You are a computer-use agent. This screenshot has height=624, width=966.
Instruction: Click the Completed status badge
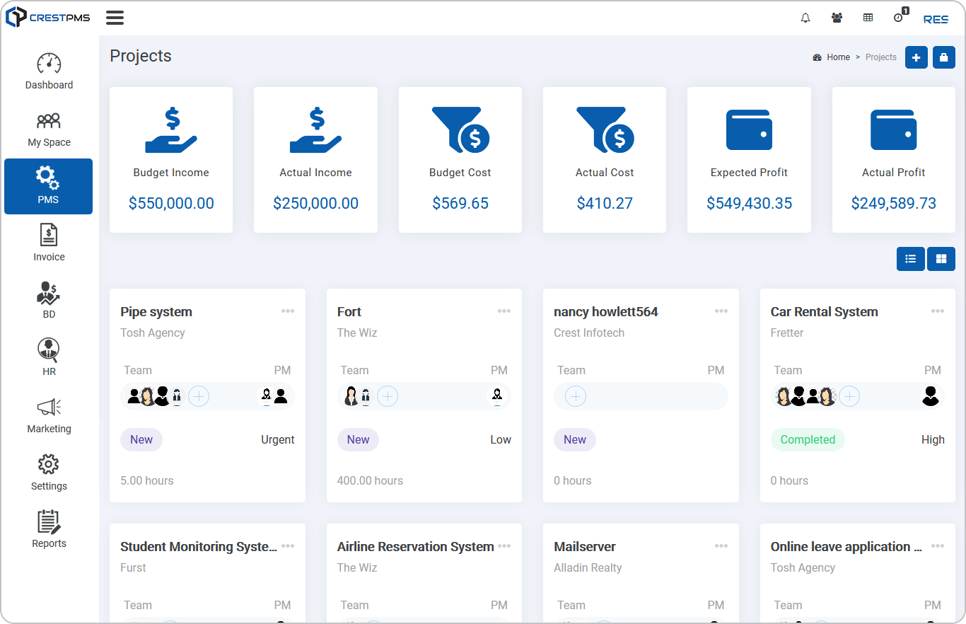coord(808,439)
